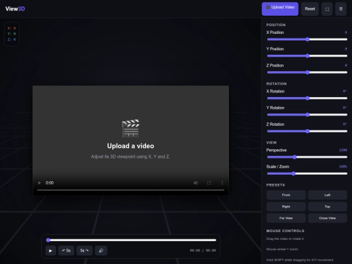Rewind 5 seconds button
This screenshot has height=264, width=352.
[66, 250]
